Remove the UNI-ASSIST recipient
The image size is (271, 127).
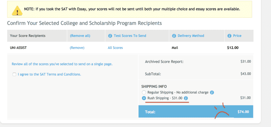pyautogui.click(x=77, y=48)
